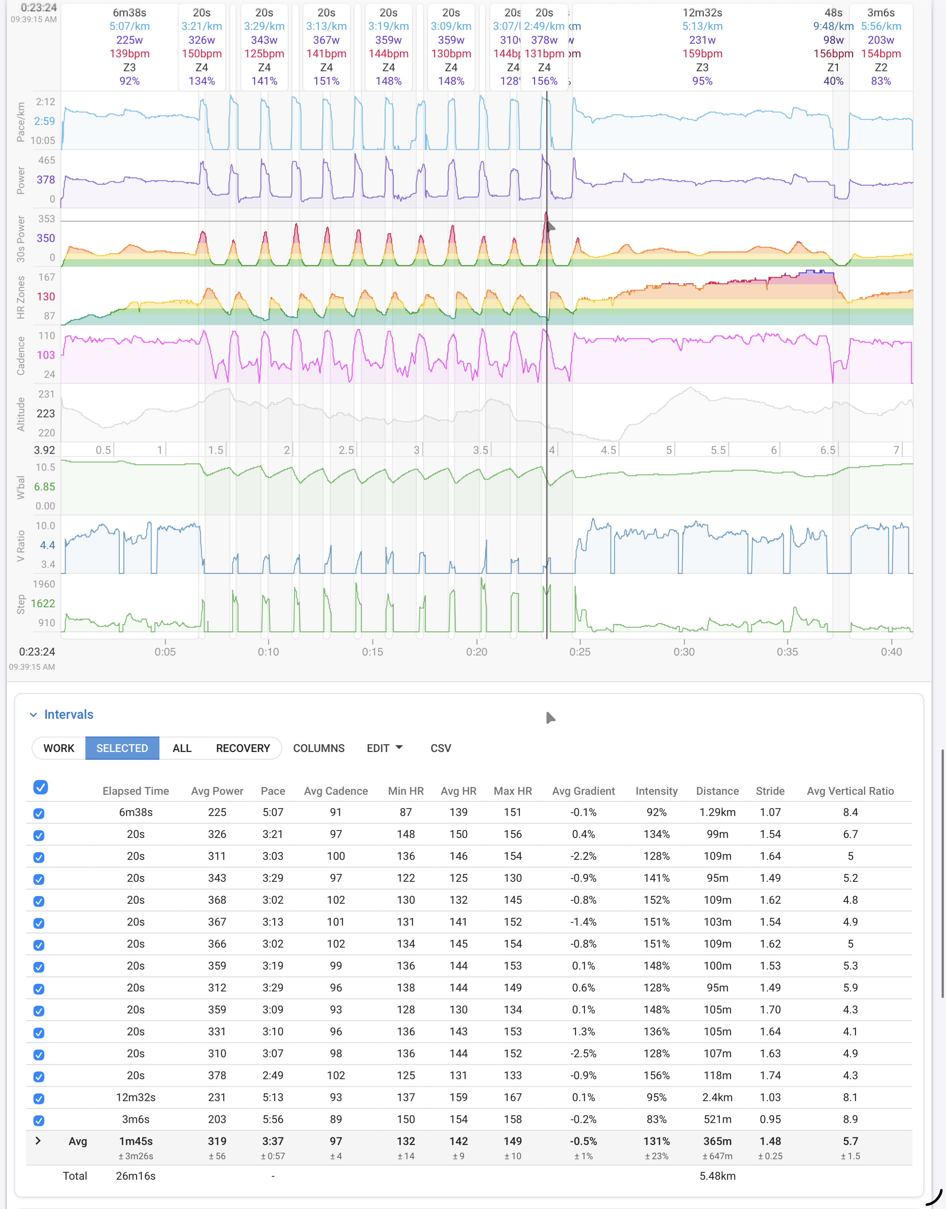Uncheck the 12m32s interval row checkbox
The width and height of the screenshot is (946, 1209).
(x=39, y=1098)
